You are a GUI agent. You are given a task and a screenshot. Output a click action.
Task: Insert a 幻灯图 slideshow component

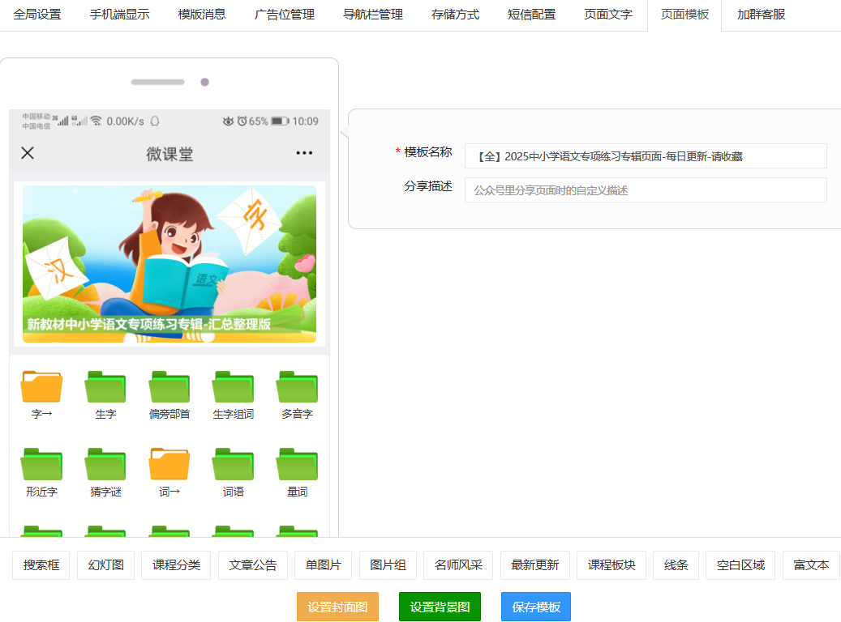tap(106, 565)
